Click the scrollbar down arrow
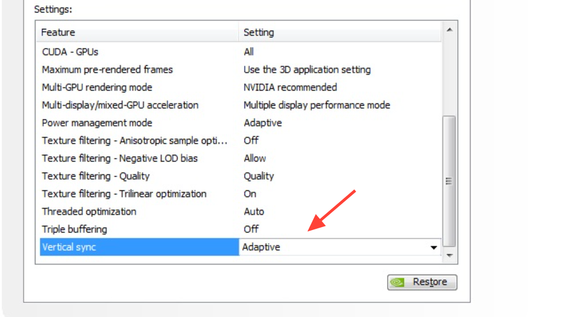 point(449,255)
